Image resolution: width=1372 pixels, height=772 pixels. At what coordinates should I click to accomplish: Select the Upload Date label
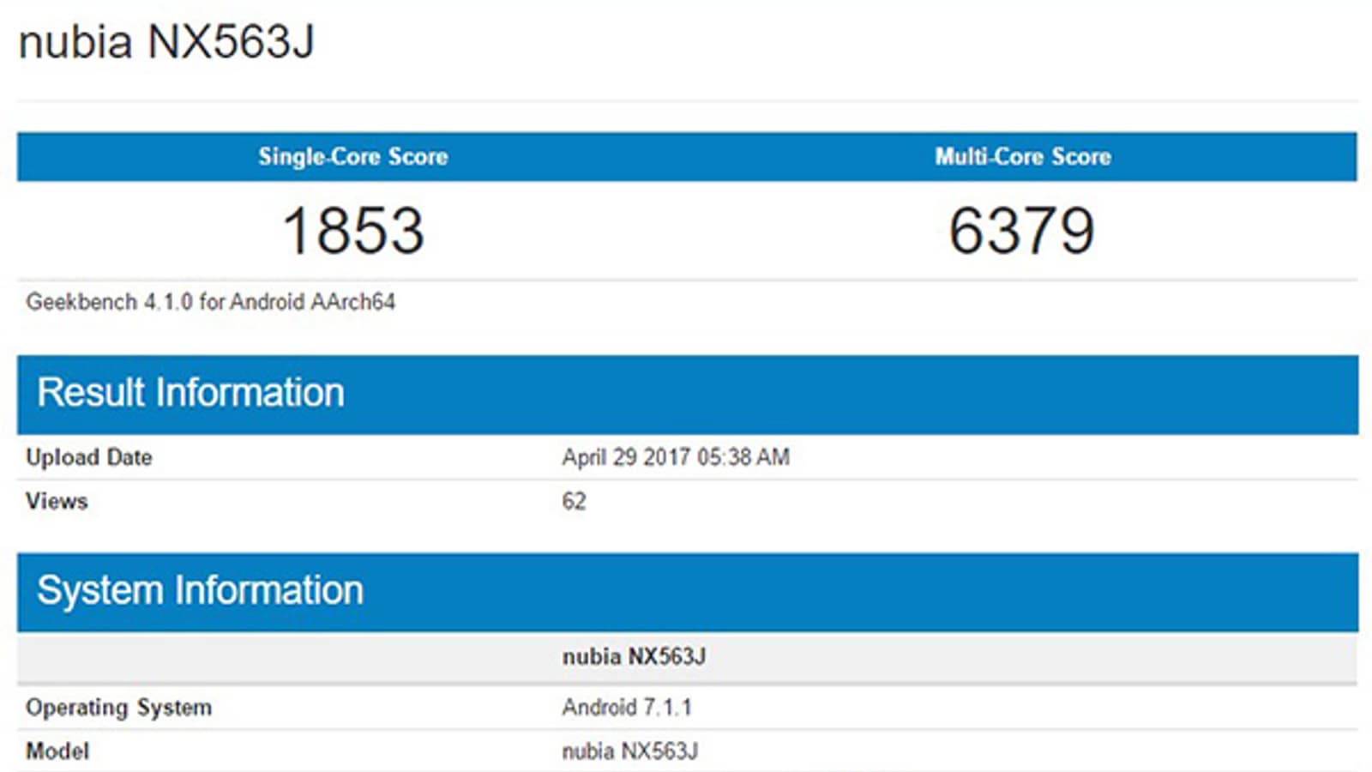tap(89, 457)
